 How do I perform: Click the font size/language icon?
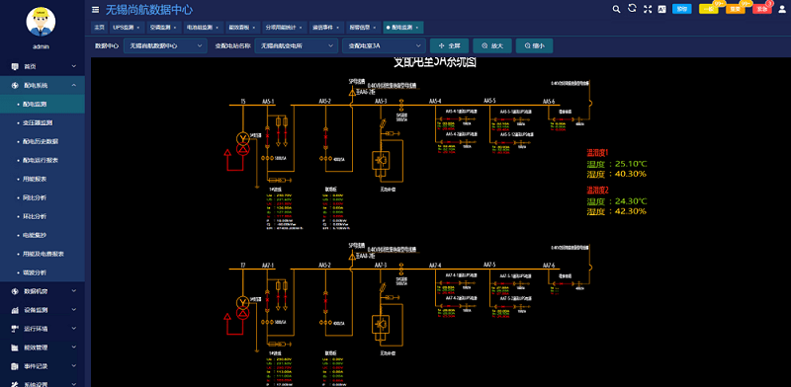coord(662,9)
